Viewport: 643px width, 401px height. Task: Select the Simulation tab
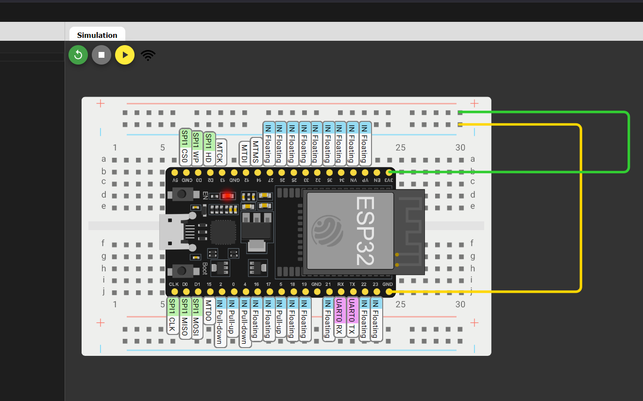coord(97,35)
